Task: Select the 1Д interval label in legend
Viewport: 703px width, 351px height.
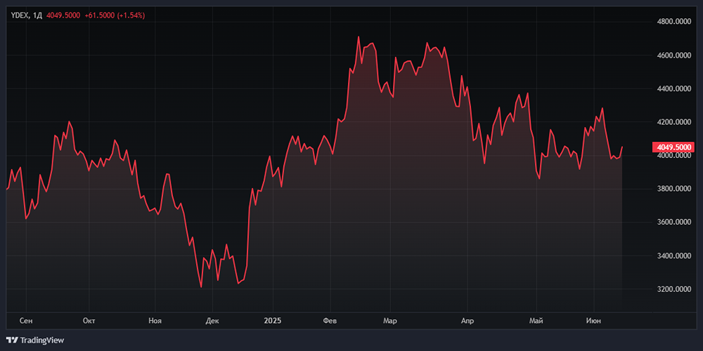Action: coord(38,15)
